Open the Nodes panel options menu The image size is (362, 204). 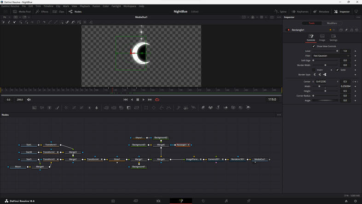tap(279, 115)
